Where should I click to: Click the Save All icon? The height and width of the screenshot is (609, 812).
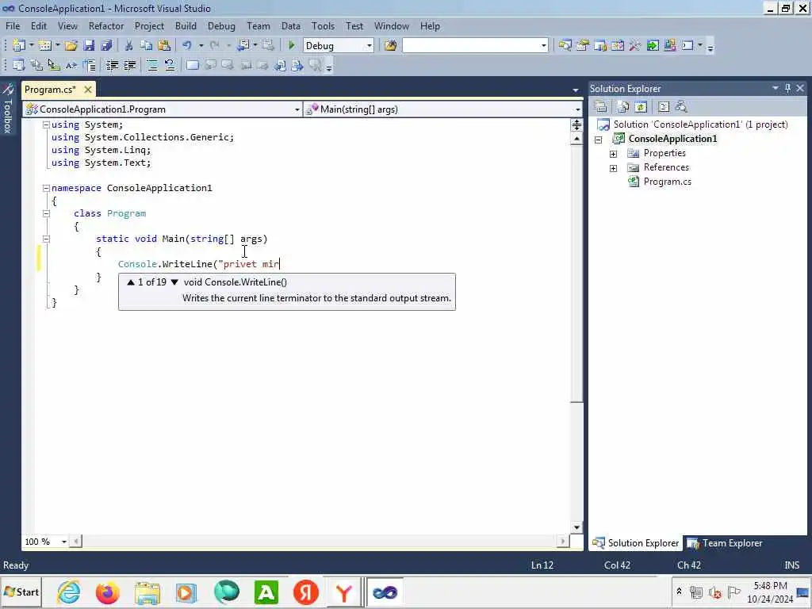click(107, 45)
